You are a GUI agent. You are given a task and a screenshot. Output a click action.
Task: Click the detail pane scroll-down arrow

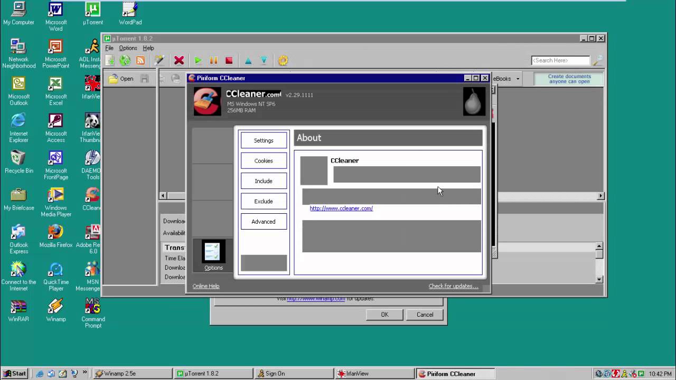(599, 279)
